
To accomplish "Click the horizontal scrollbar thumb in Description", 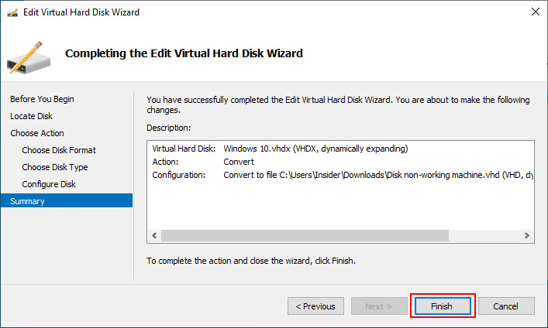I will tap(305, 235).
